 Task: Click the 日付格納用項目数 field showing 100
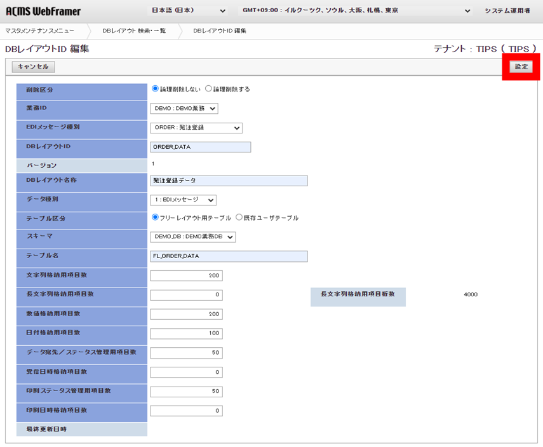[x=186, y=333]
